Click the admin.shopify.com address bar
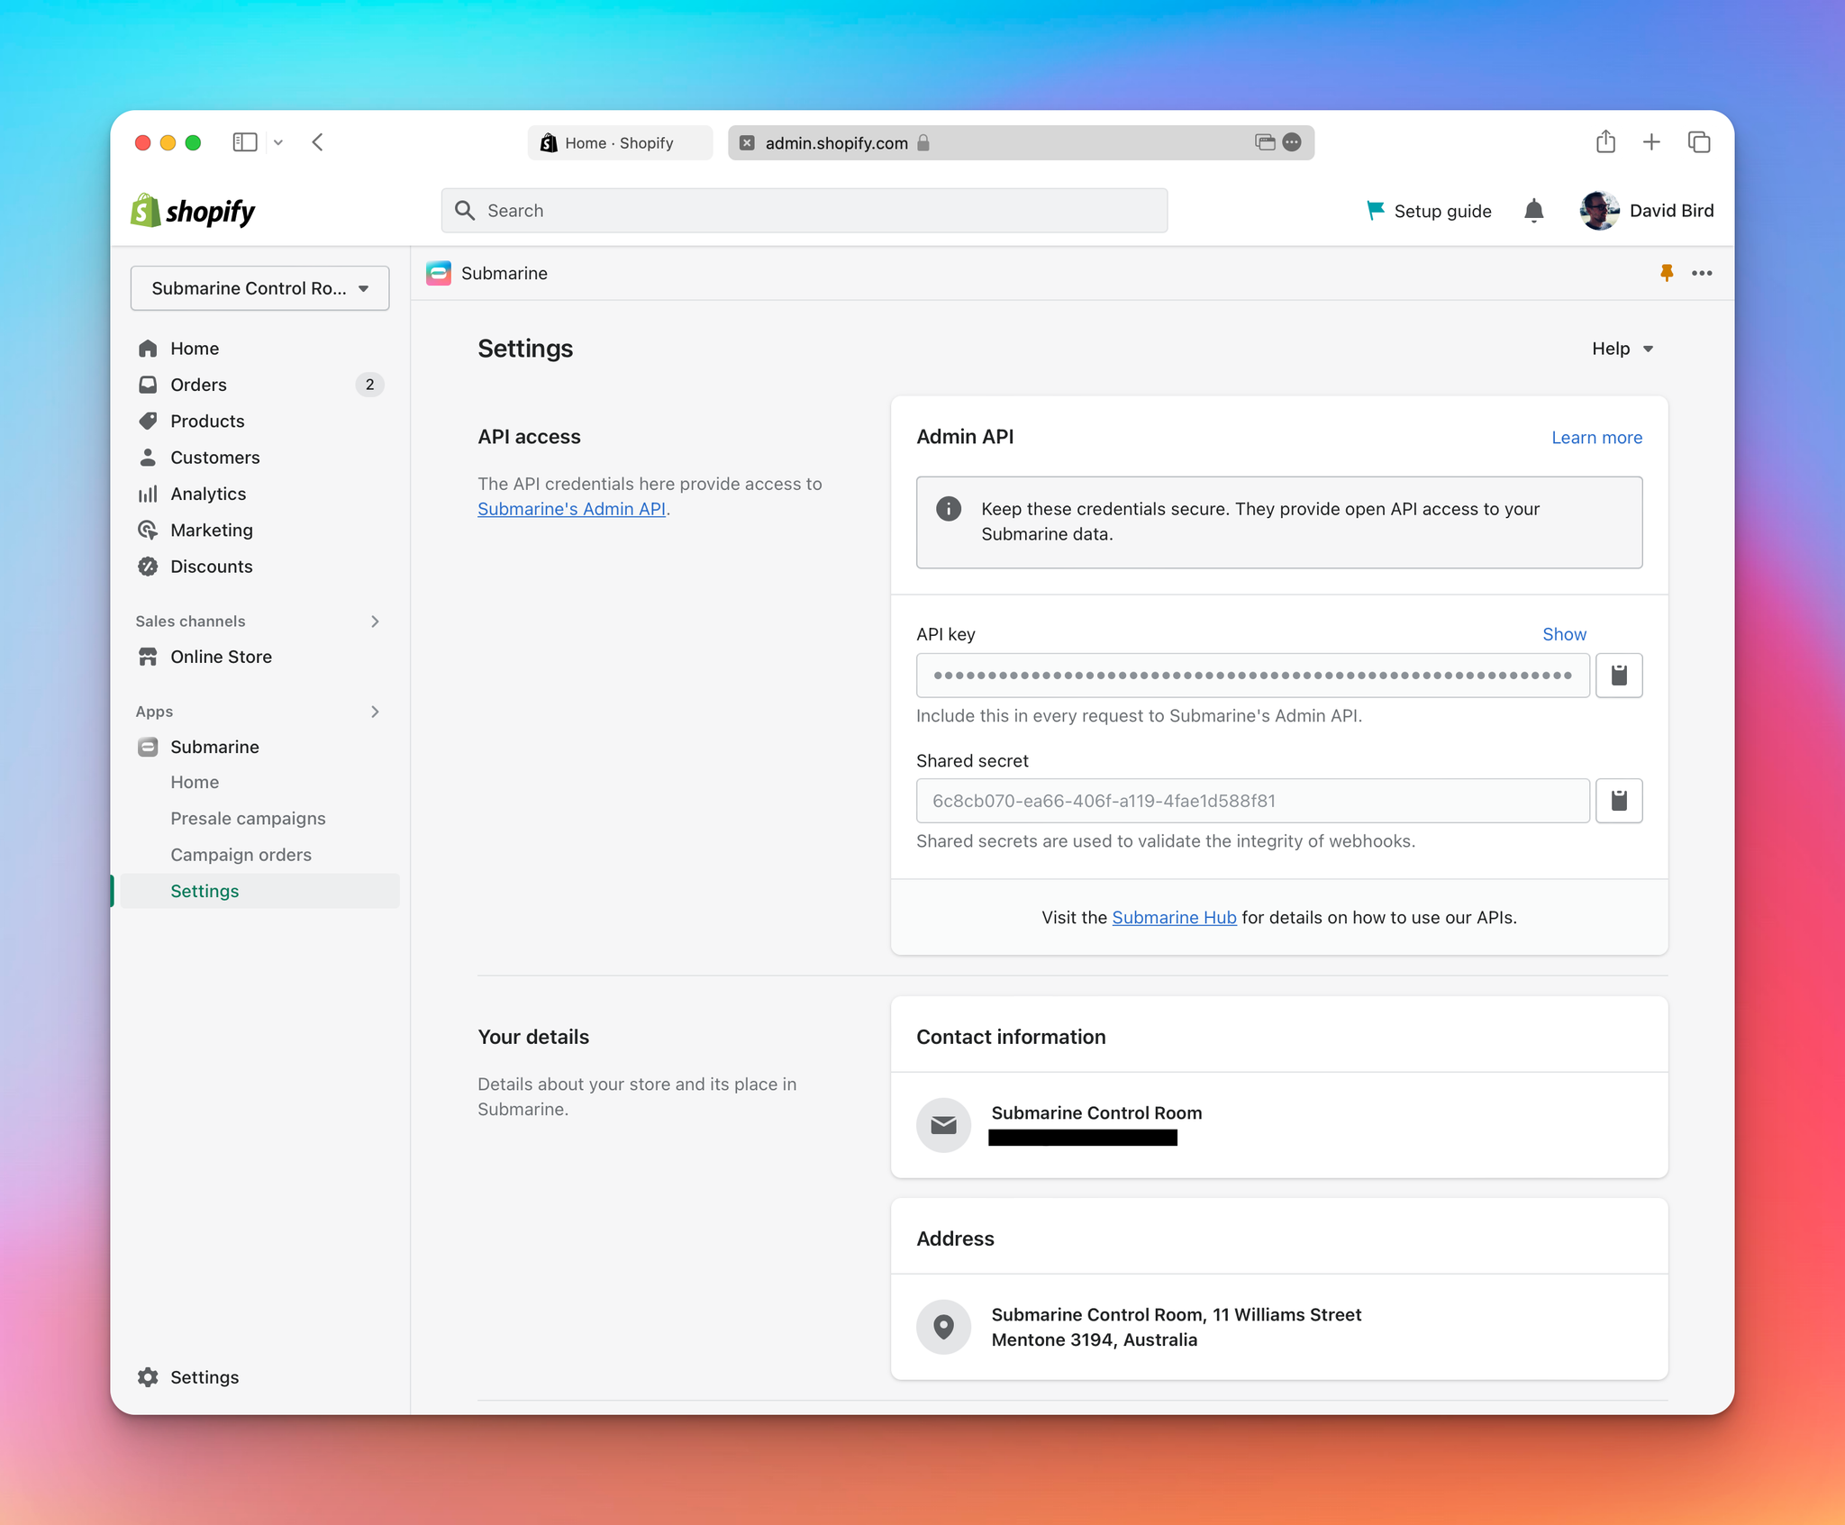The image size is (1845, 1525). click(x=1021, y=142)
